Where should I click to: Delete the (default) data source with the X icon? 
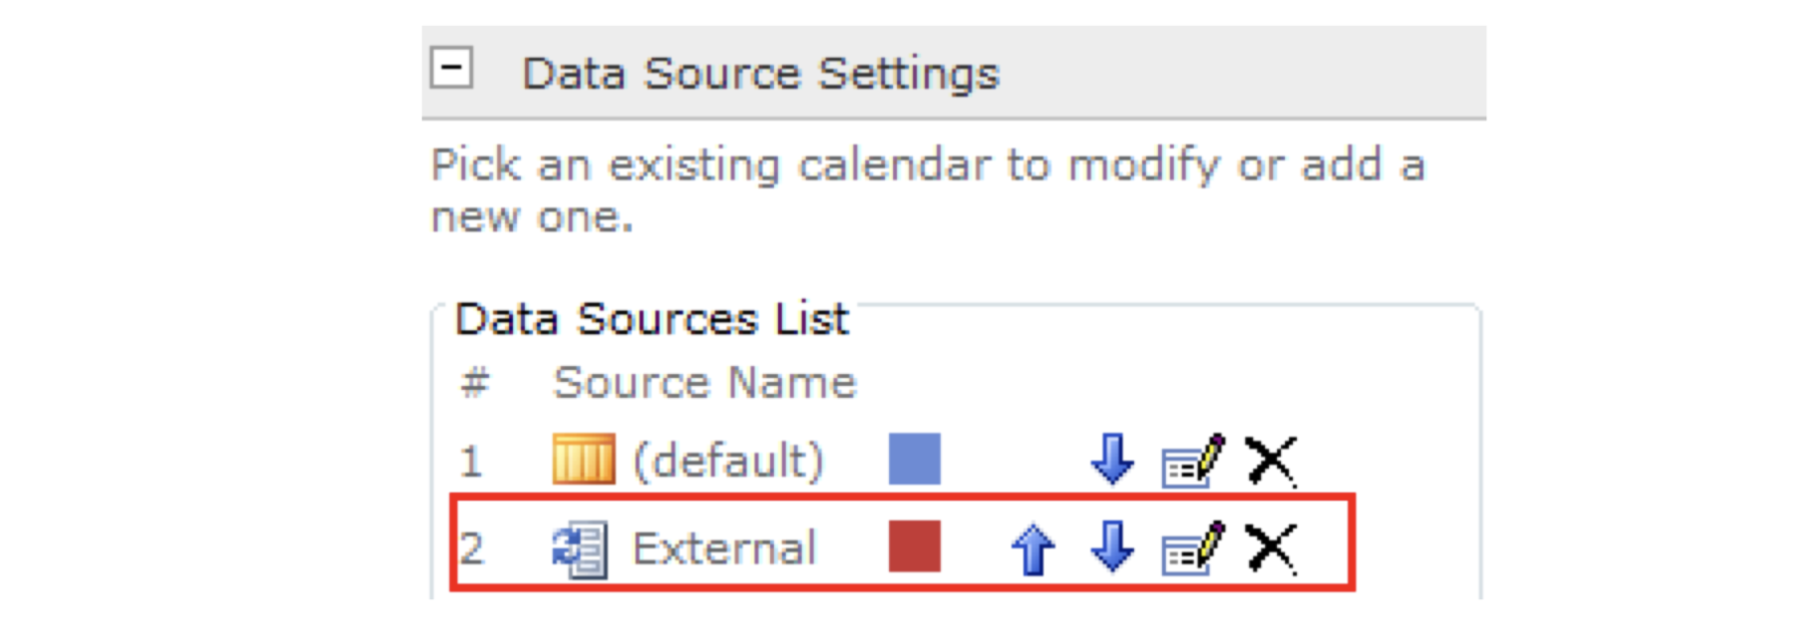(1273, 459)
